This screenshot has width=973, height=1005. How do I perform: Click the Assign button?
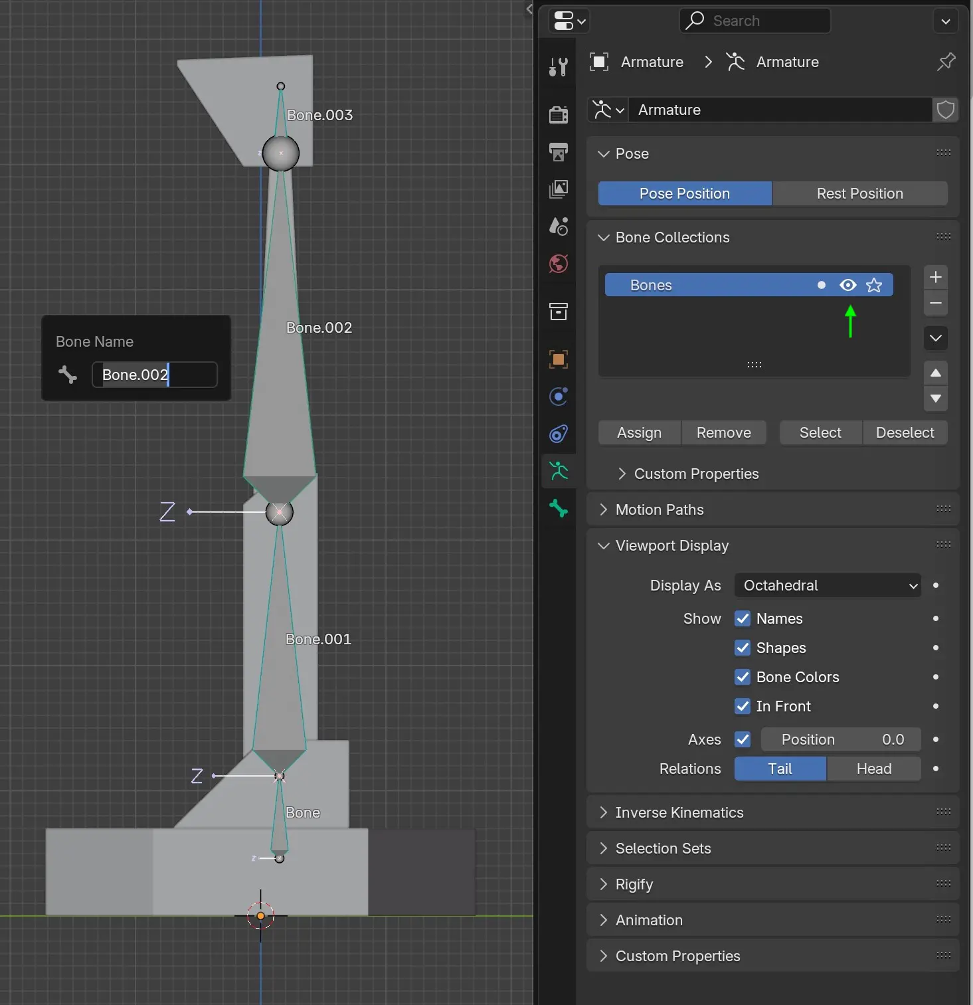[x=639, y=432]
